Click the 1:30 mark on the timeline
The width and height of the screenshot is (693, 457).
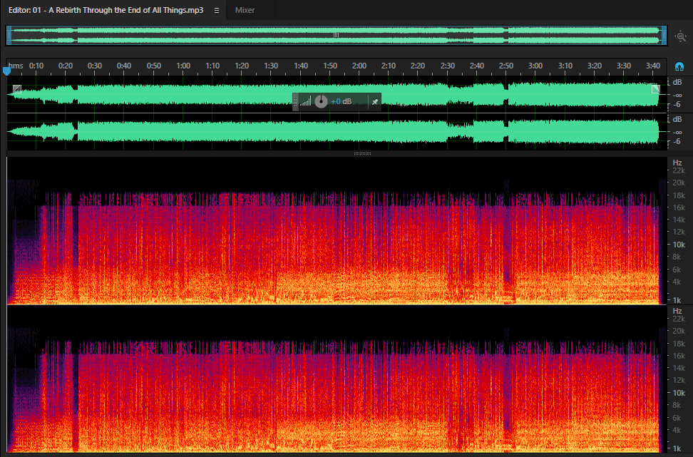271,66
